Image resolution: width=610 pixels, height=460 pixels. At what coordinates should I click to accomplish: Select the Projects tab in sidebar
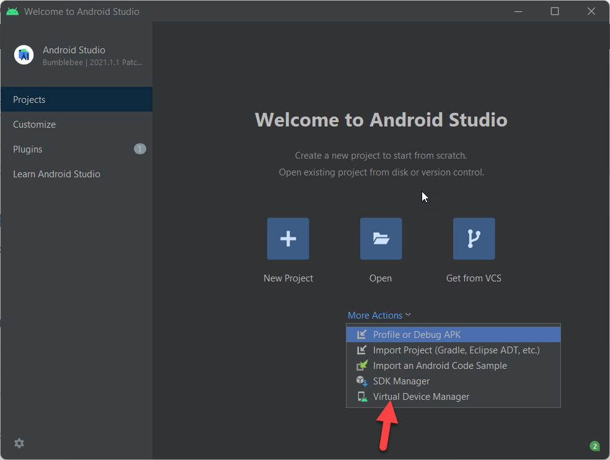click(29, 100)
